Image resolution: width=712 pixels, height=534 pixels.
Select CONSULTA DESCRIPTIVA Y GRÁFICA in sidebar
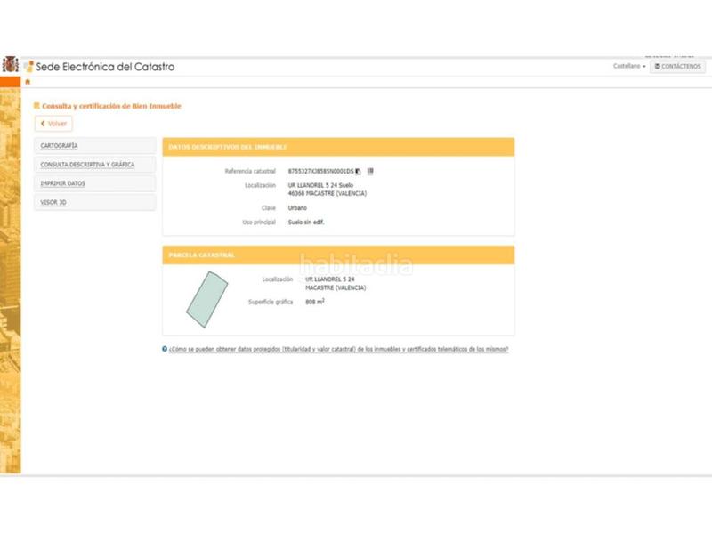(x=87, y=165)
